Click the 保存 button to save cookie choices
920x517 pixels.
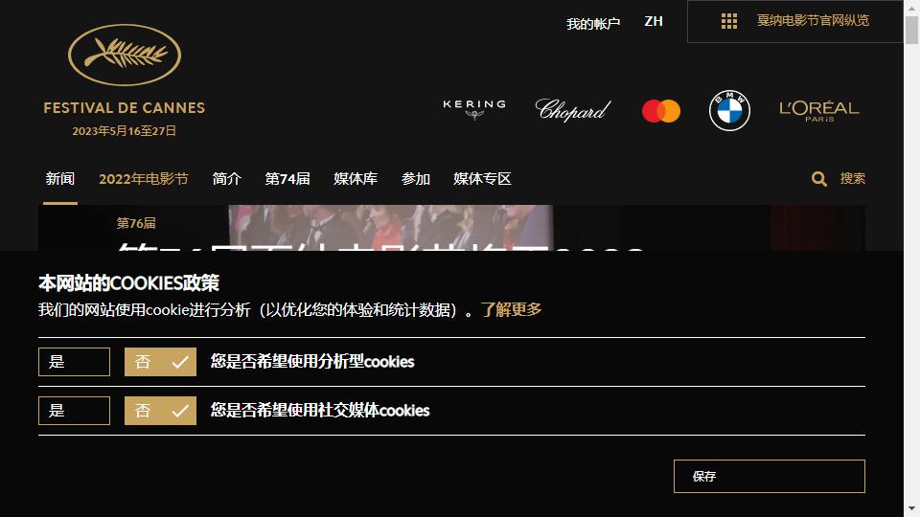(x=770, y=476)
